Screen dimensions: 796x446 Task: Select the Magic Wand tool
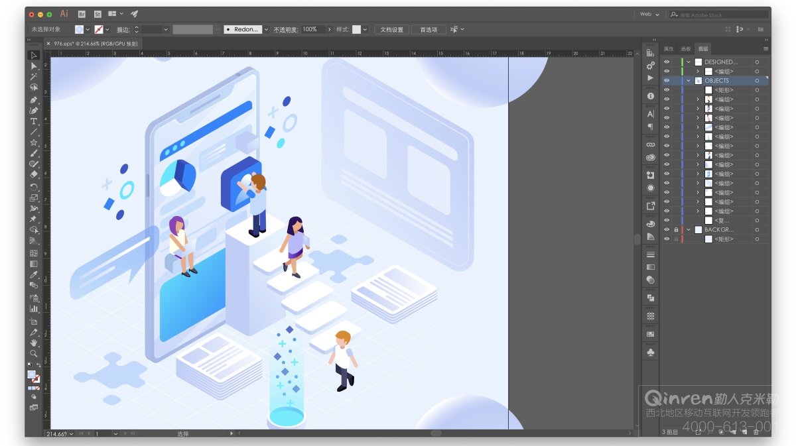33,77
